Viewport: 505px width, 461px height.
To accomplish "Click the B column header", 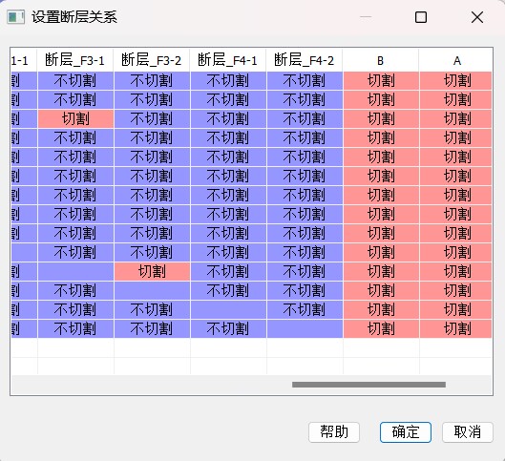I will tap(381, 60).
